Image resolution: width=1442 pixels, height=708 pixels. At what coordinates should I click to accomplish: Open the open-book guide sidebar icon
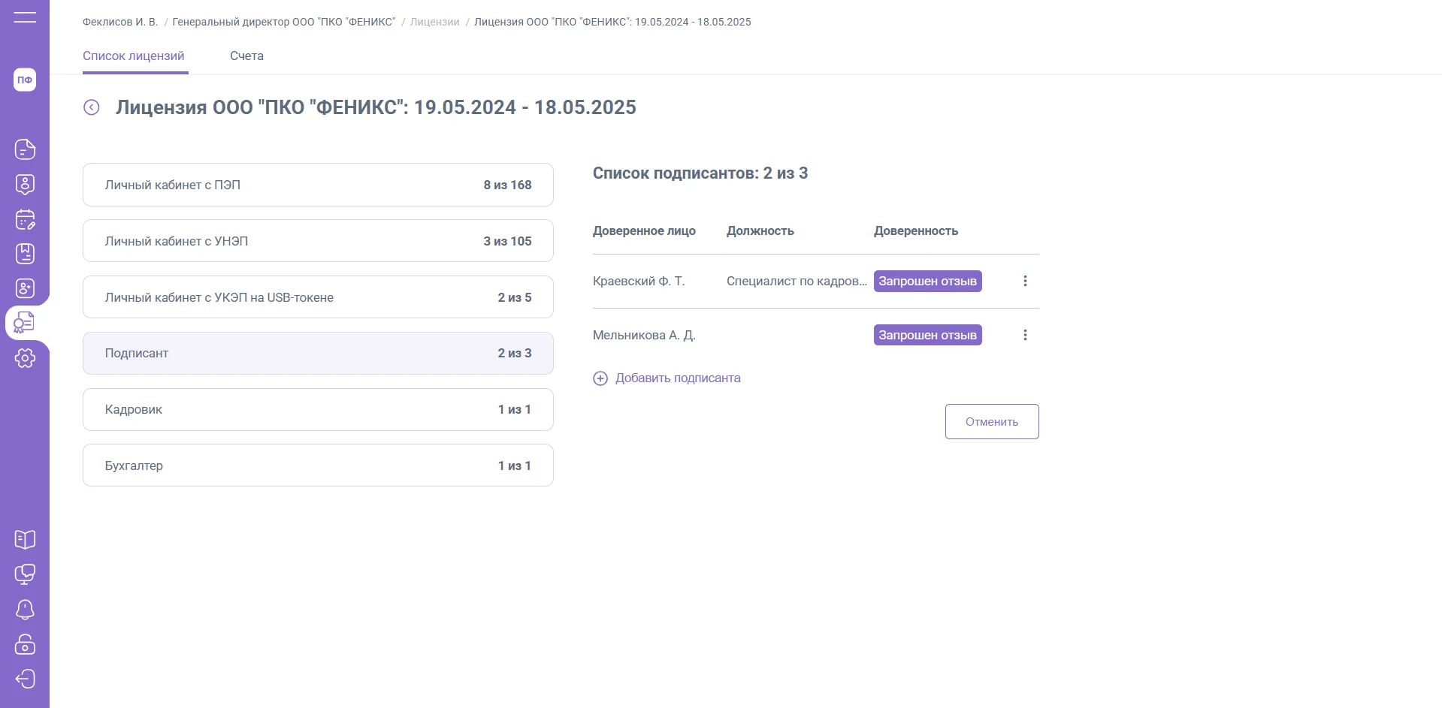pos(25,539)
